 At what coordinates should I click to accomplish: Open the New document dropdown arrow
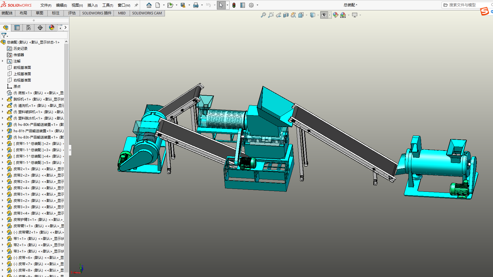tap(164, 5)
